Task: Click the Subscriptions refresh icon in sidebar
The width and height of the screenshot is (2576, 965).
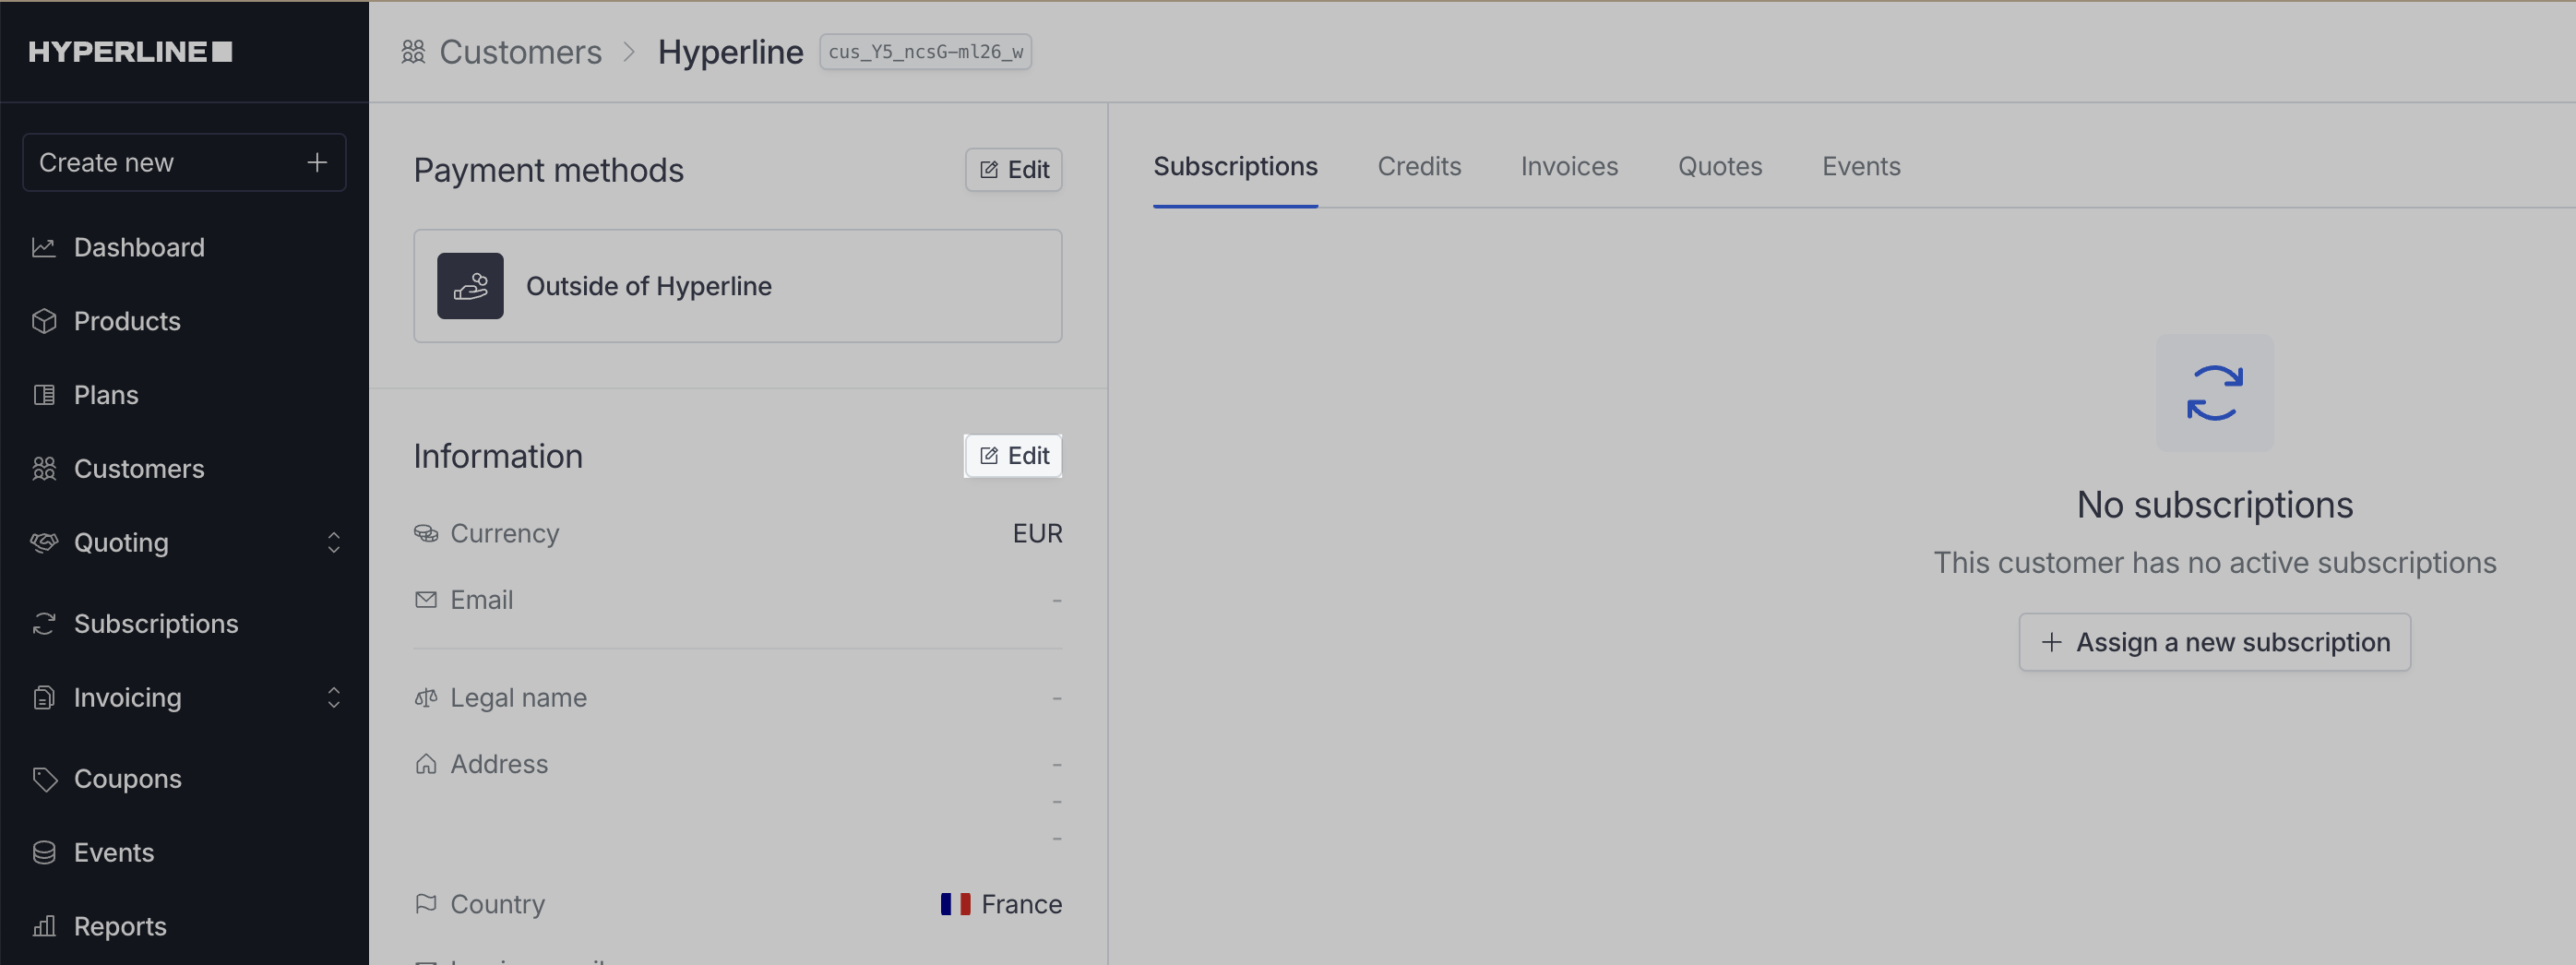Action: pyautogui.click(x=44, y=624)
